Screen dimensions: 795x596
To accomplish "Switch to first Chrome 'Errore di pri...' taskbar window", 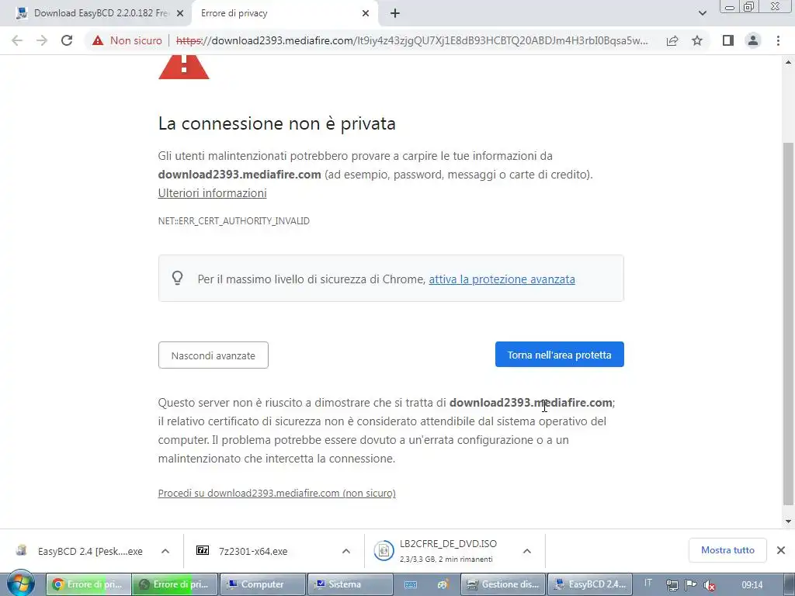I will (x=89, y=584).
